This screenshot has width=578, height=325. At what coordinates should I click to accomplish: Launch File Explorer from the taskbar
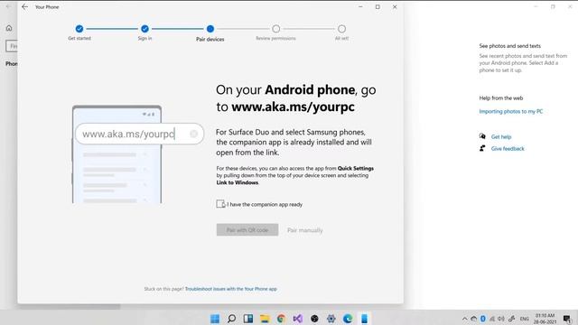265,319
